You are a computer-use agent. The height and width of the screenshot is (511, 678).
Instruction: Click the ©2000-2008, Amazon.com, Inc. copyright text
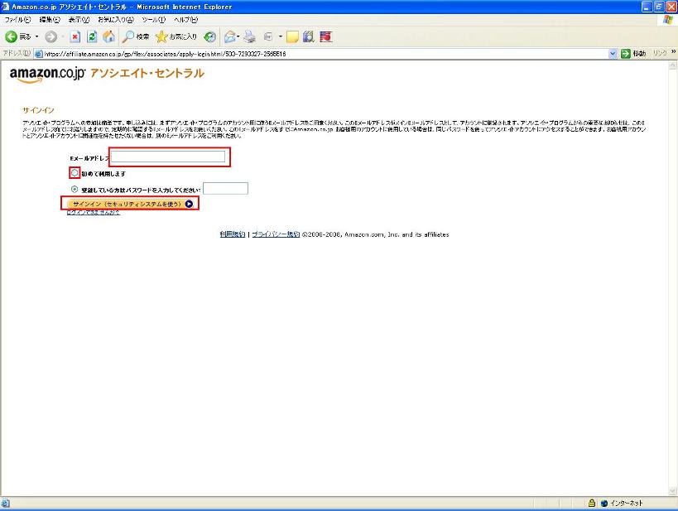375,234
